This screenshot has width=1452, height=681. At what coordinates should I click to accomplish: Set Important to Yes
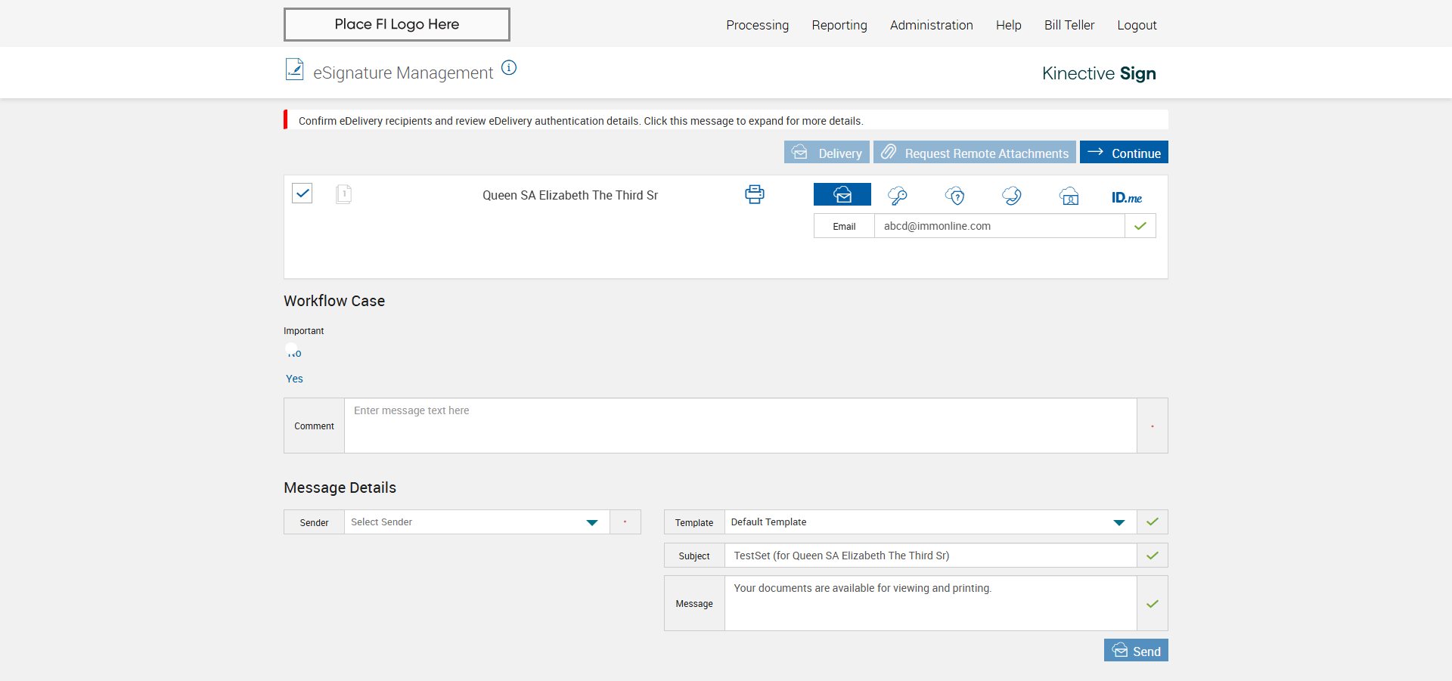click(x=294, y=379)
